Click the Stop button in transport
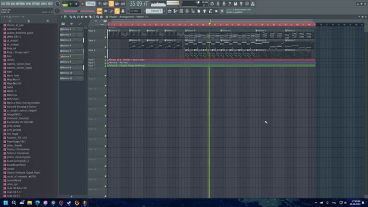The height and width of the screenshot is (207, 368). (76, 4)
